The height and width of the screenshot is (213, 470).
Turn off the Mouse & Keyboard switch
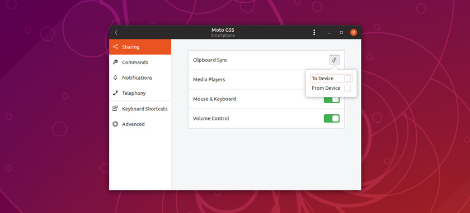(331, 99)
